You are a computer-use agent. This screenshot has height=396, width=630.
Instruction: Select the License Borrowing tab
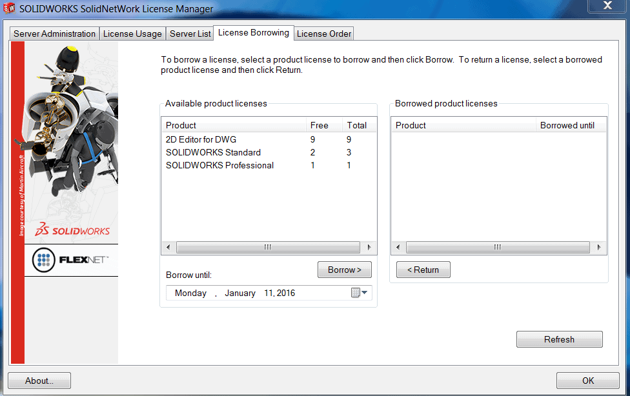click(x=254, y=32)
